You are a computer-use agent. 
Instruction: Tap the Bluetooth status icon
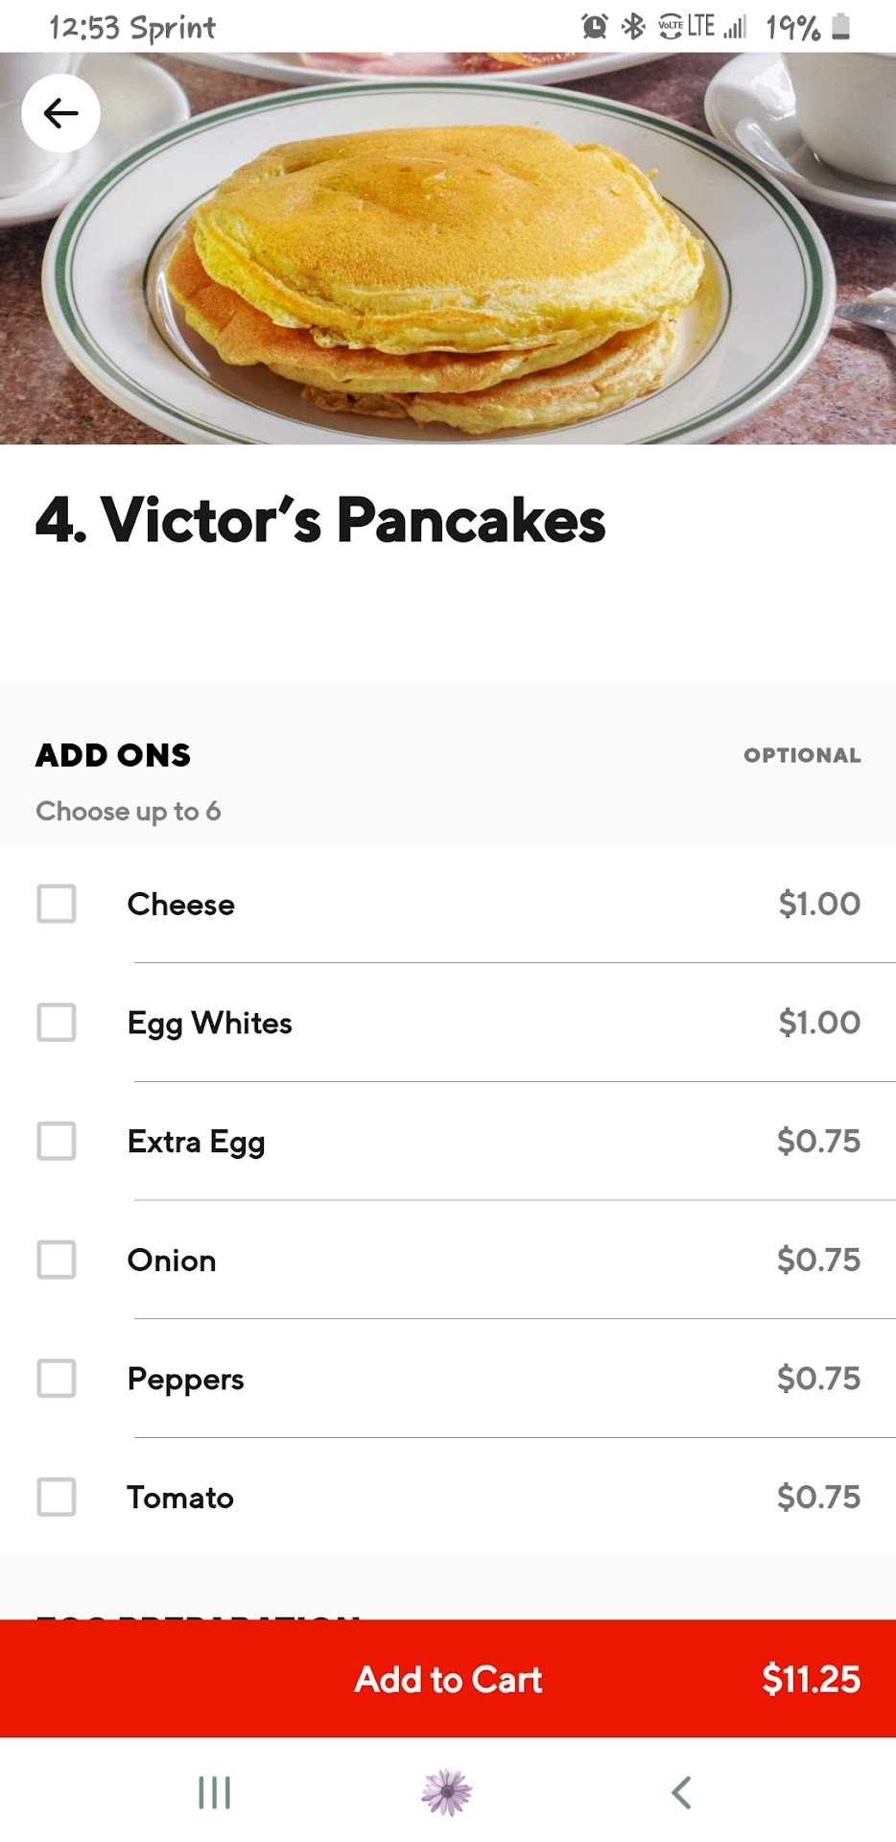click(x=633, y=27)
